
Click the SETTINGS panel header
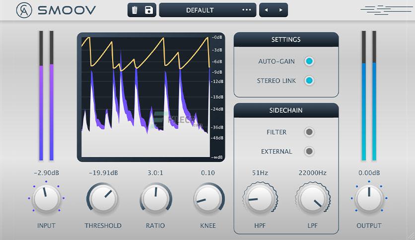coord(286,40)
